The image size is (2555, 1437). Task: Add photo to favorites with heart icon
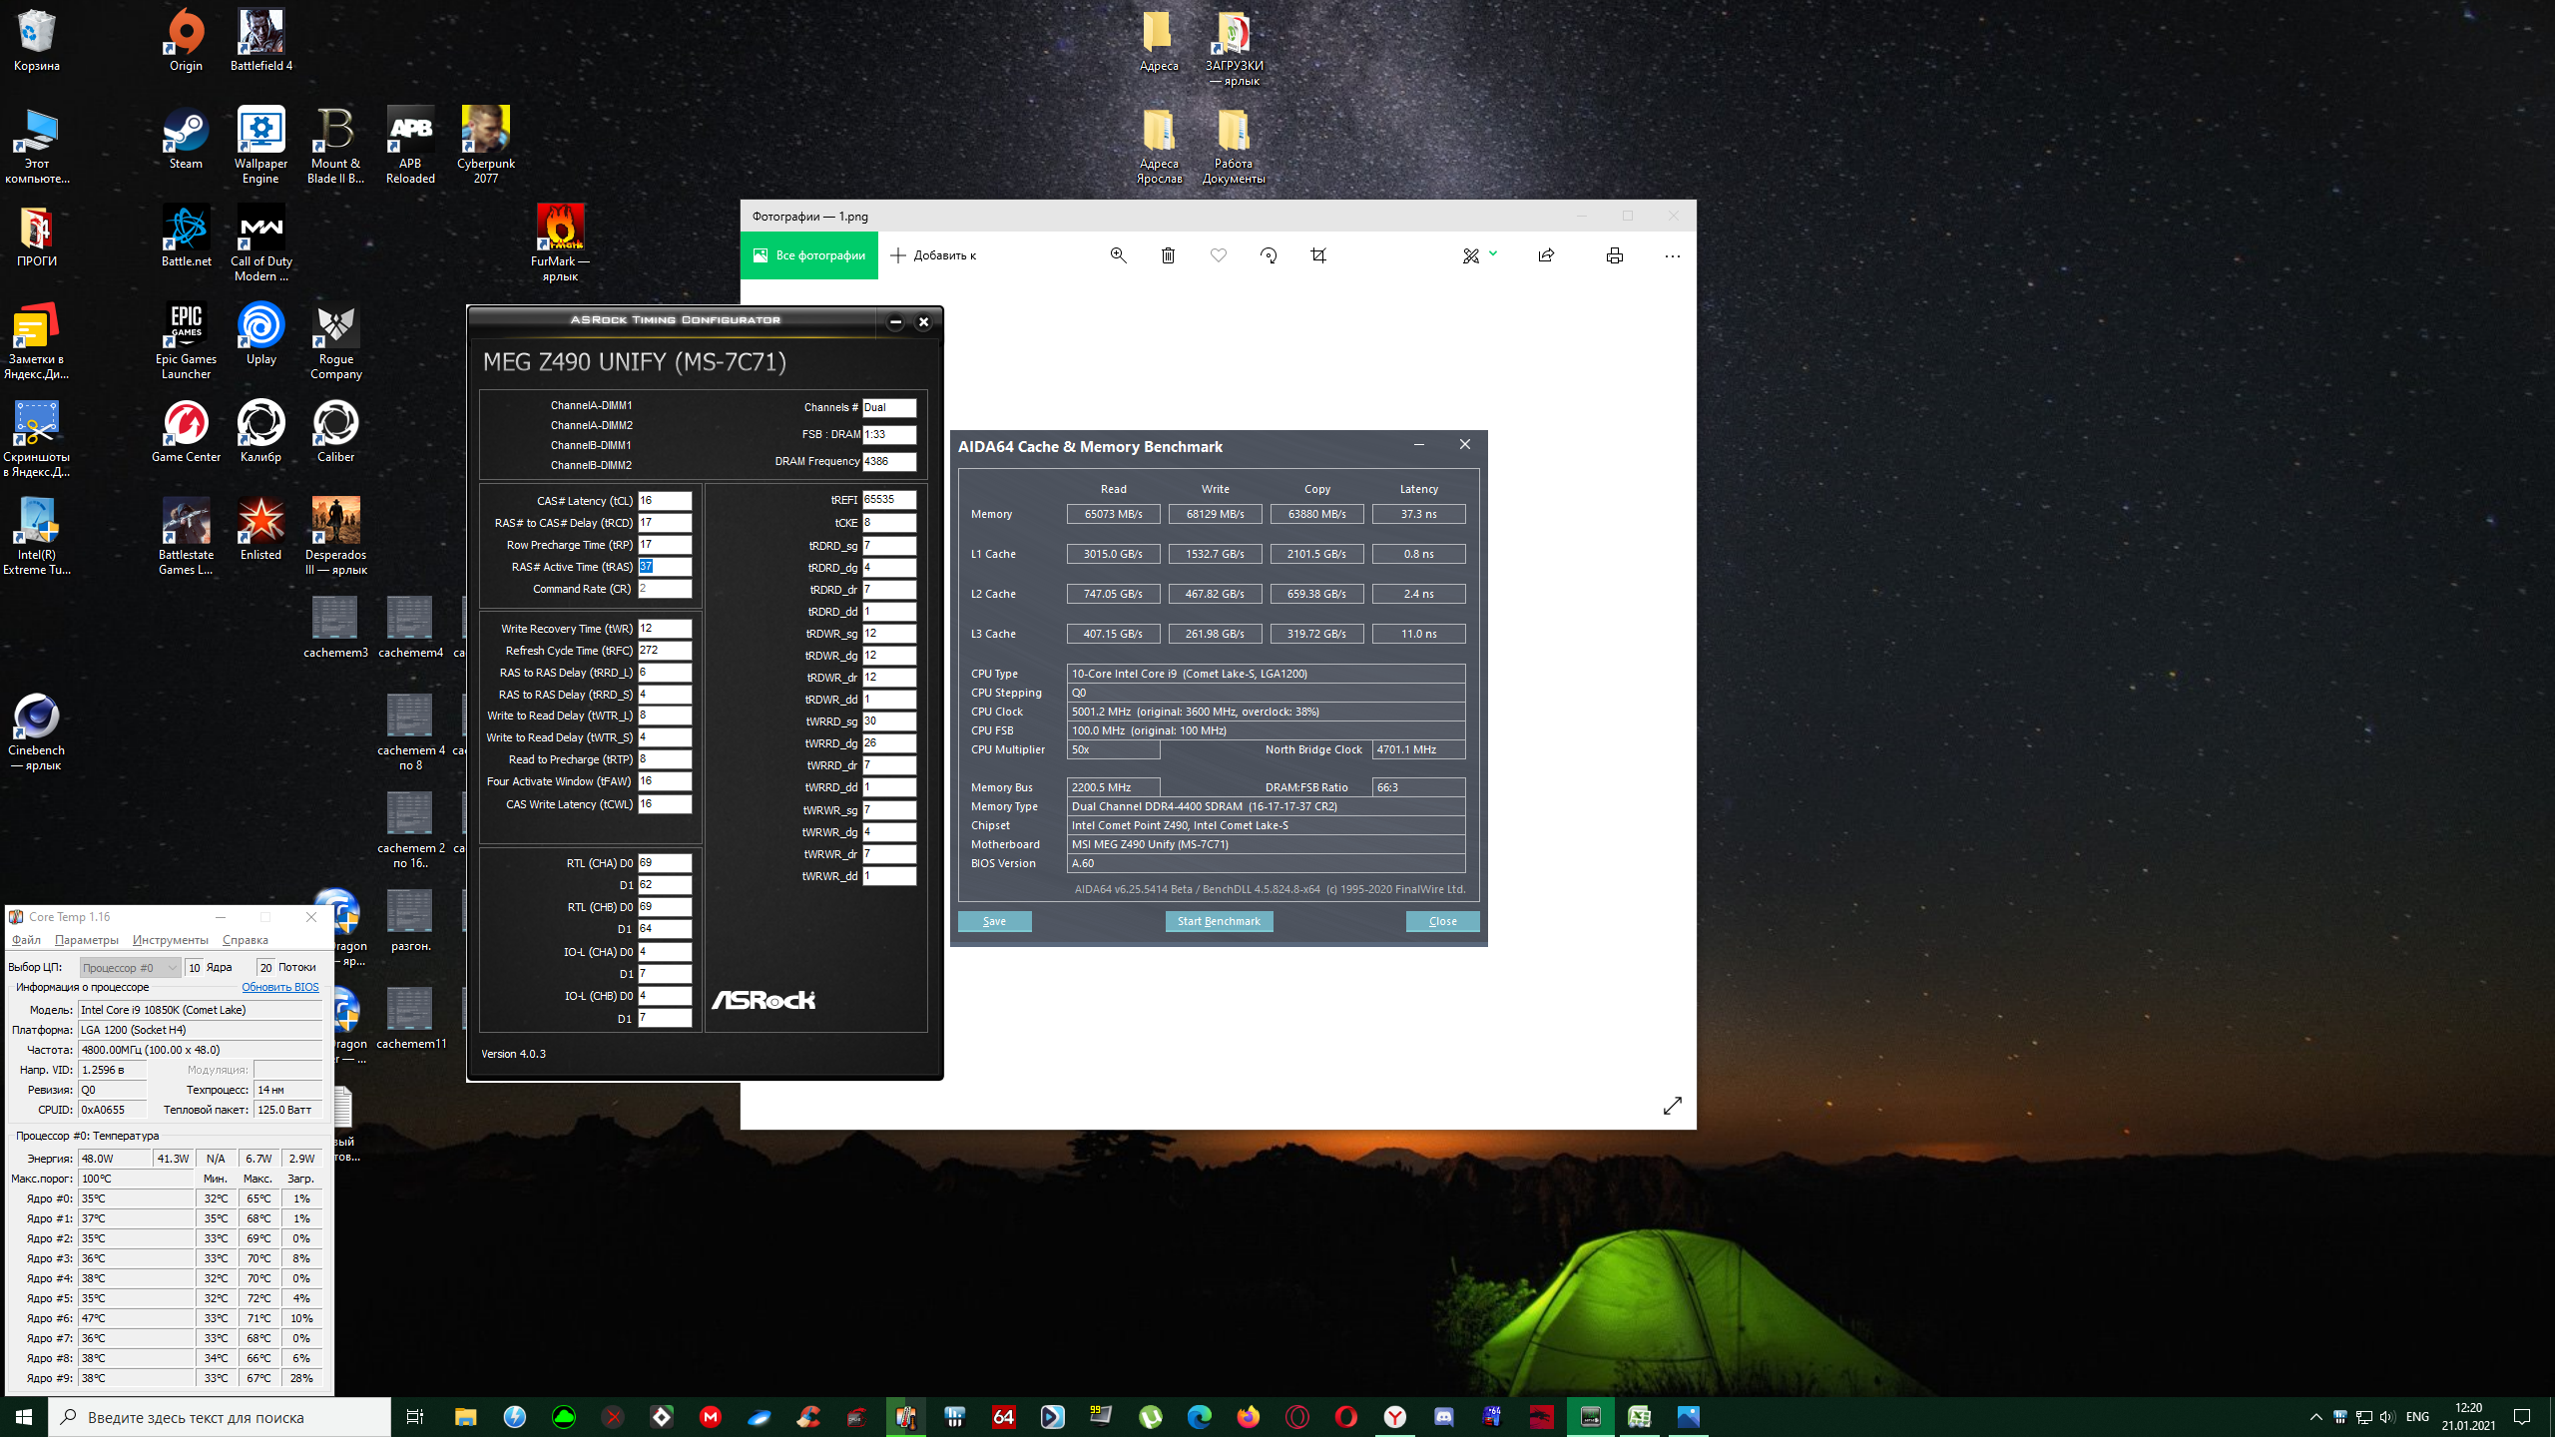(x=1219, y=255)
